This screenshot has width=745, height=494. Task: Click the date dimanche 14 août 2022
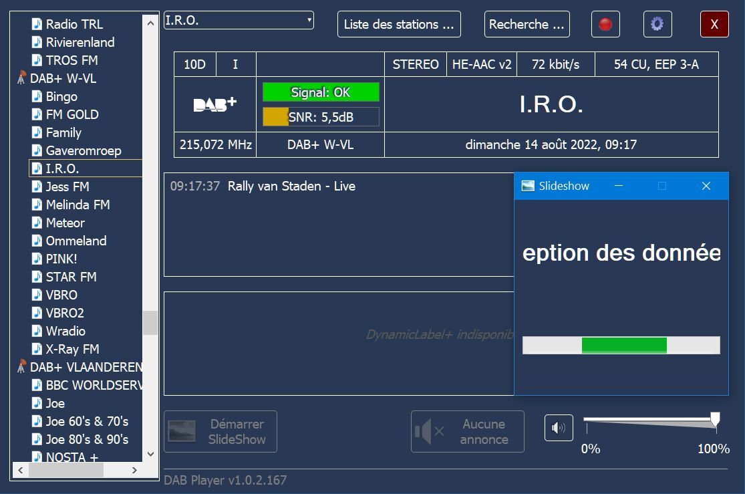532,144
